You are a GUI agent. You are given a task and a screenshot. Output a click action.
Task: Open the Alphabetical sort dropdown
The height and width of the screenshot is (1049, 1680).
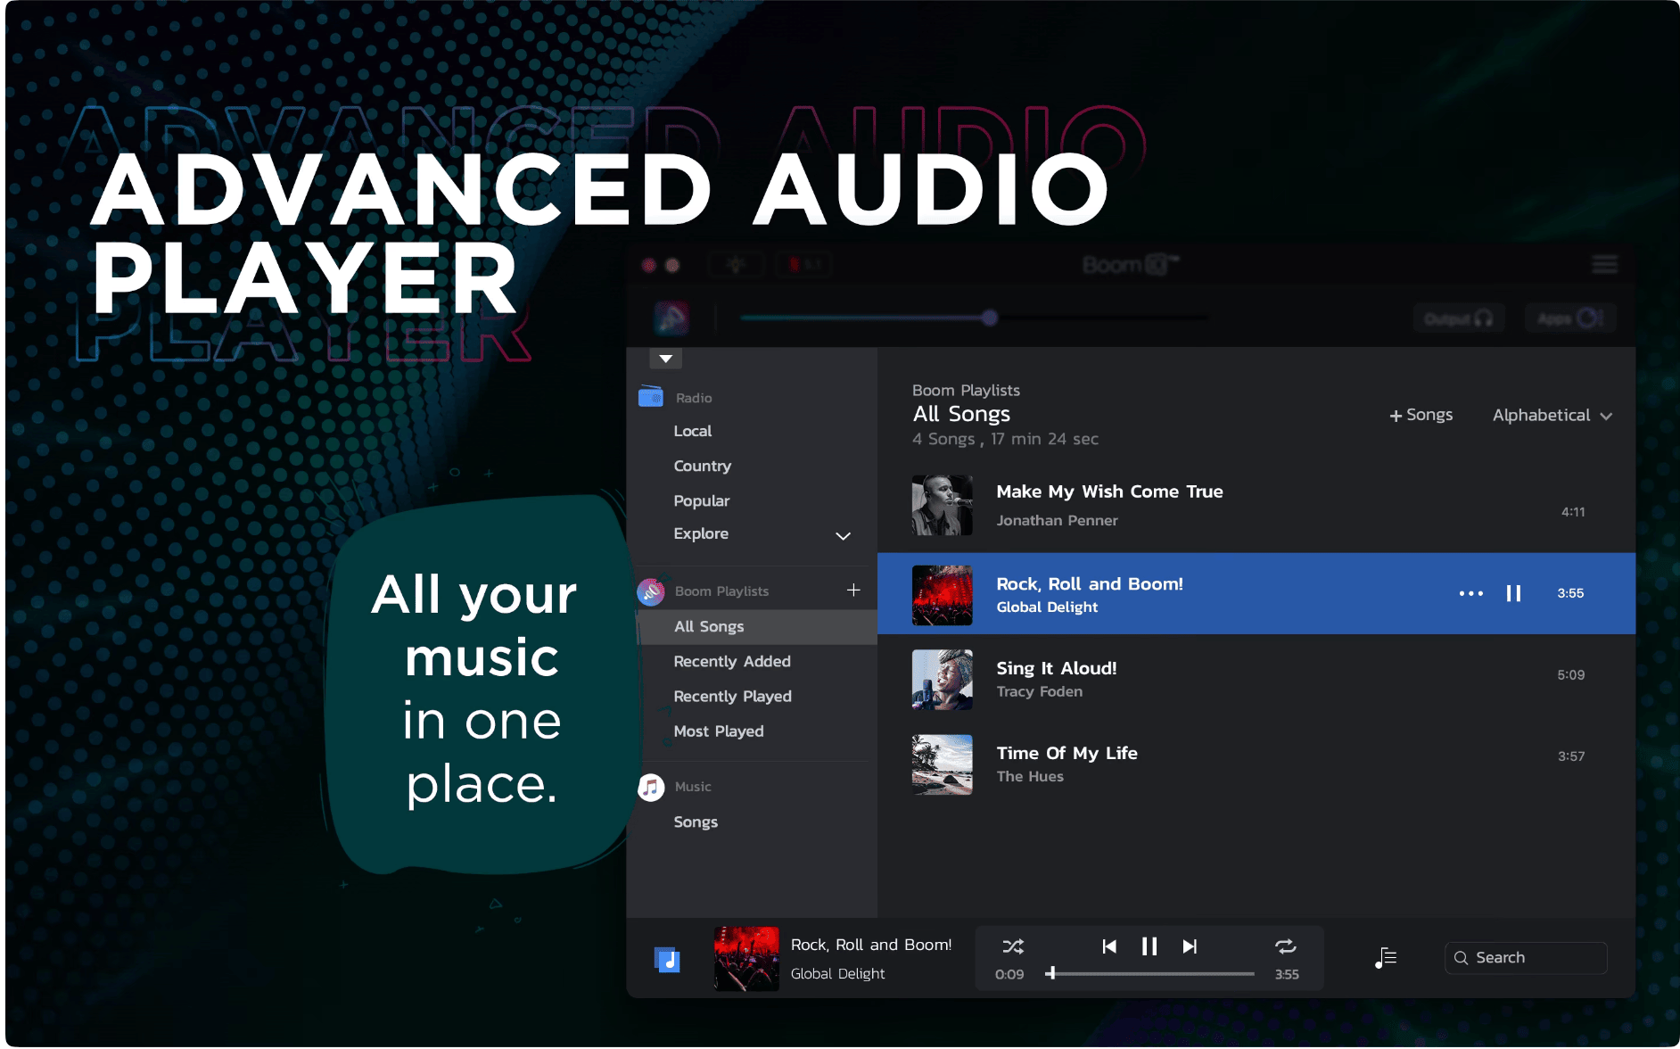tap(1552, 416)
